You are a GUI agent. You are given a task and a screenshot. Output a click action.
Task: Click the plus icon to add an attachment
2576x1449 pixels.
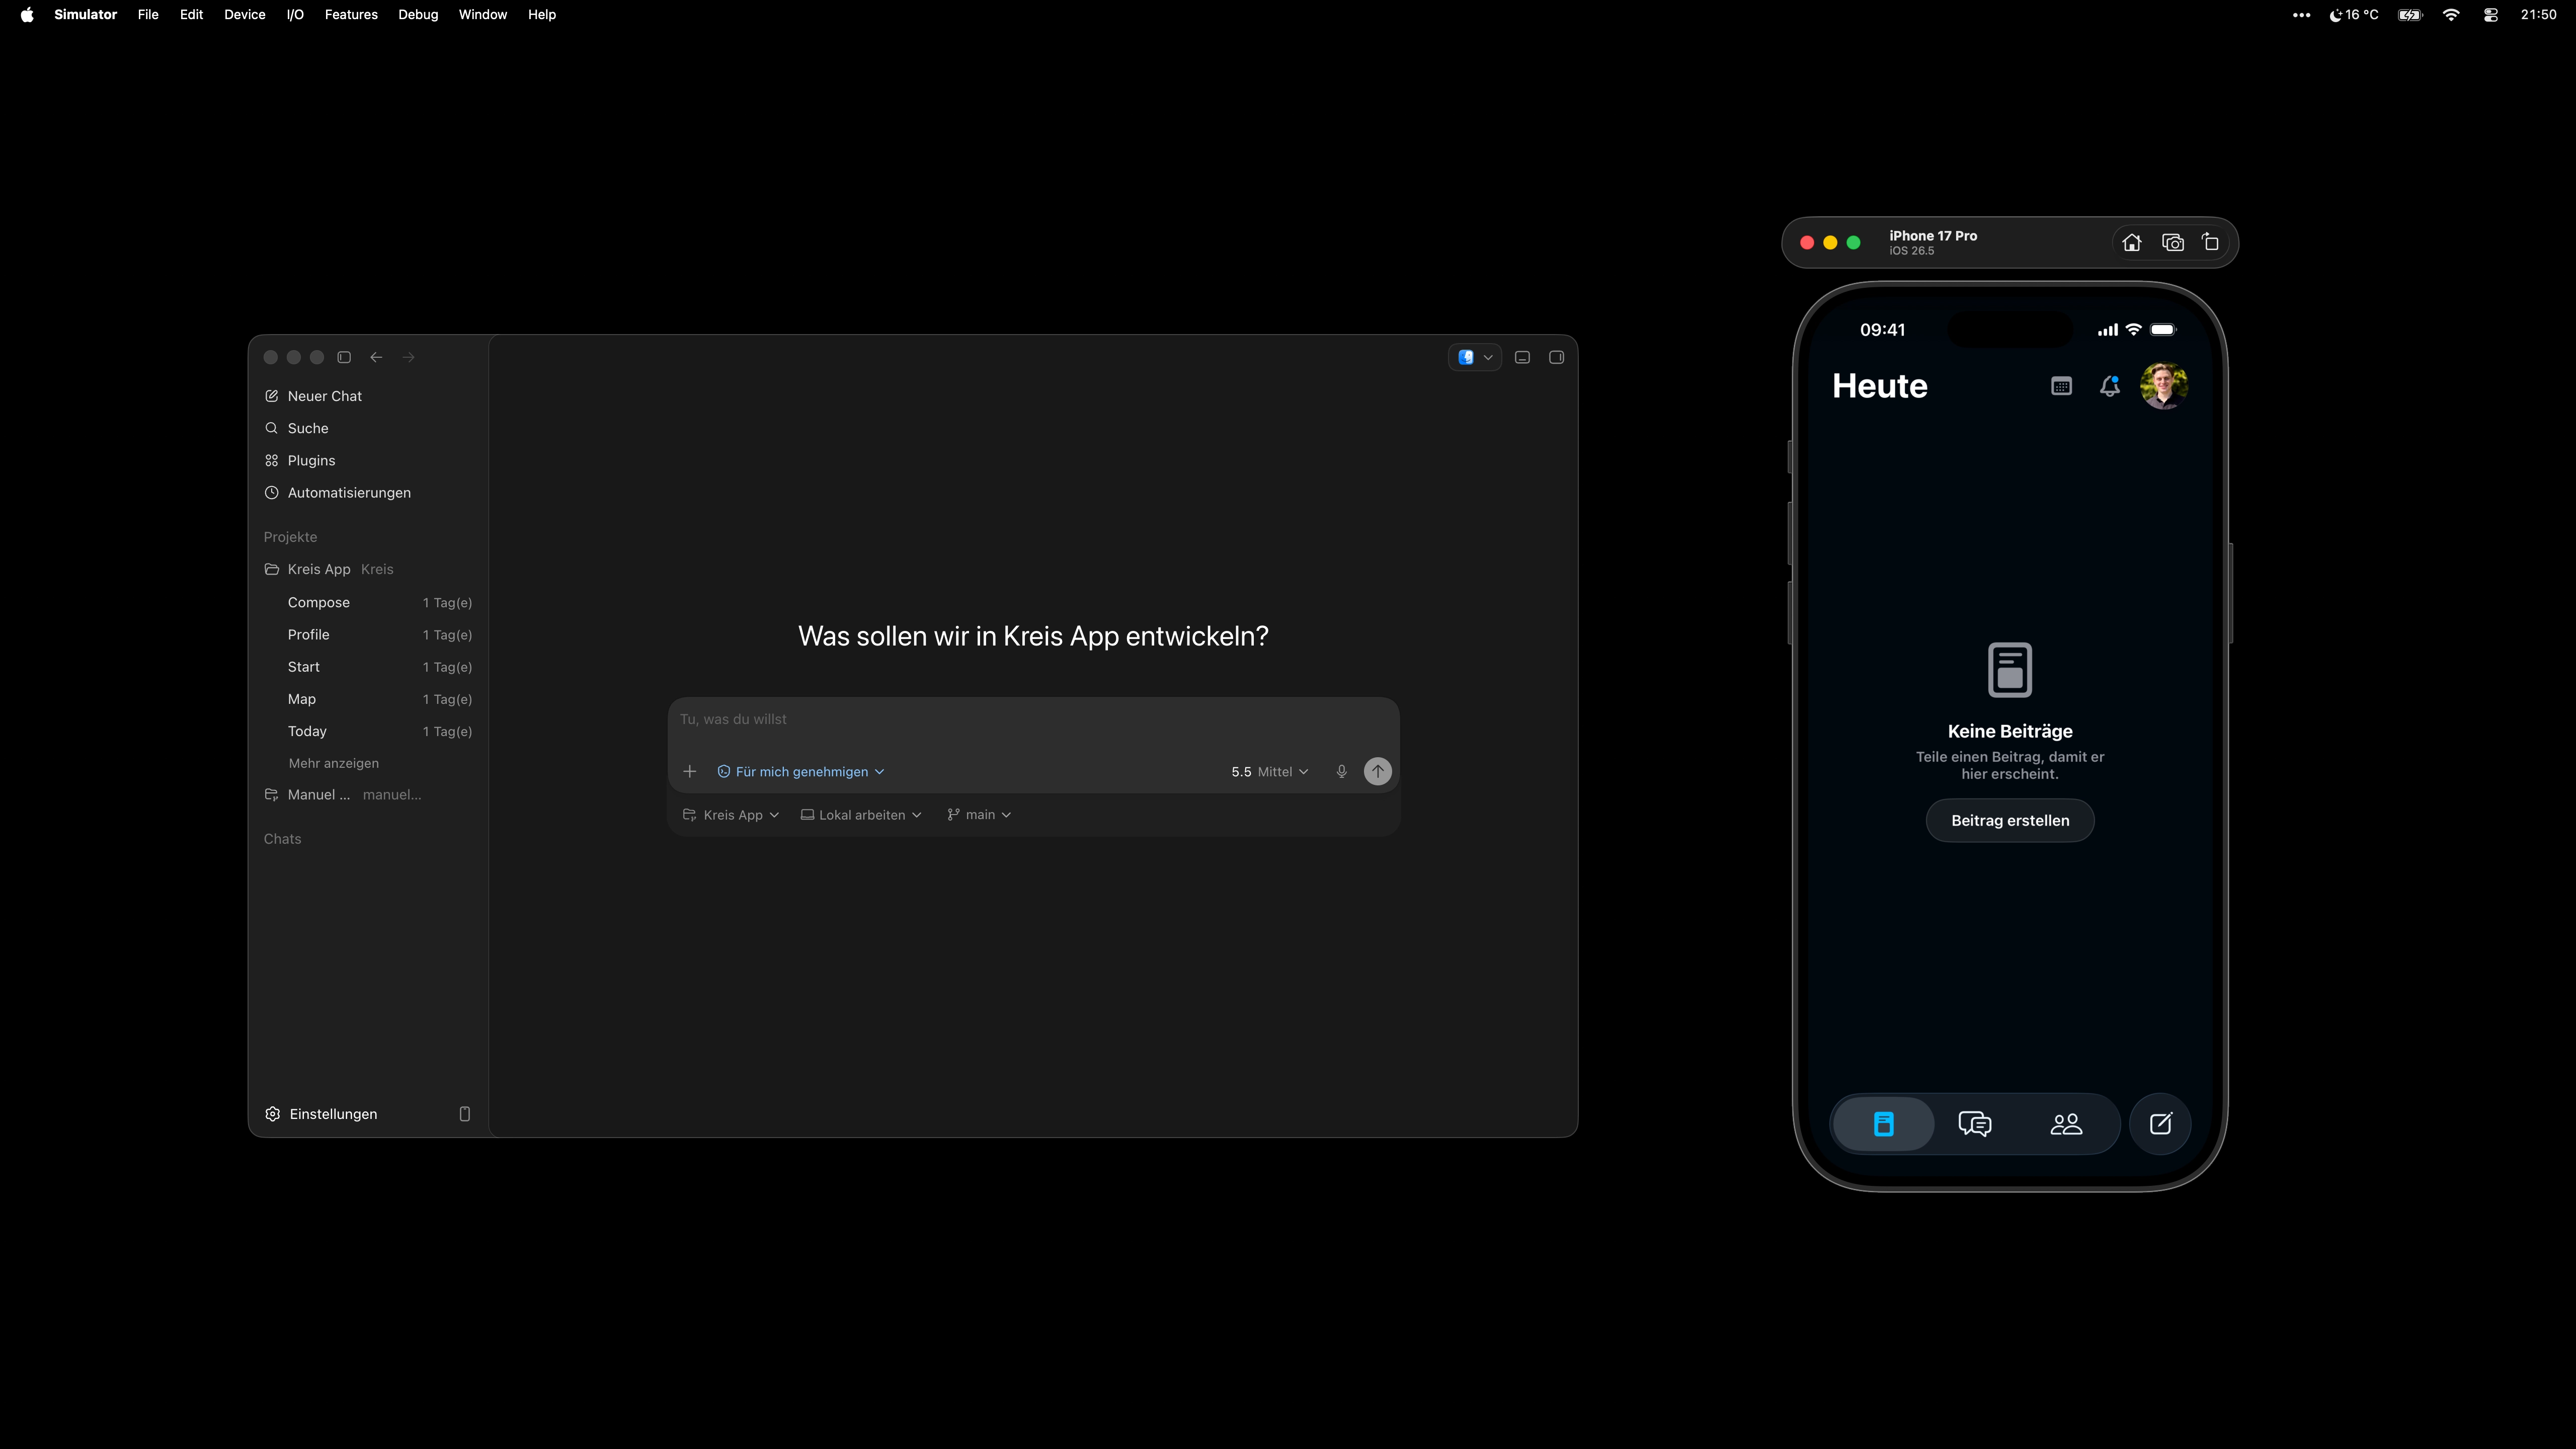[689, 771]
